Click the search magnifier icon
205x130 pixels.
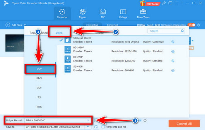[x=182, y=31]
